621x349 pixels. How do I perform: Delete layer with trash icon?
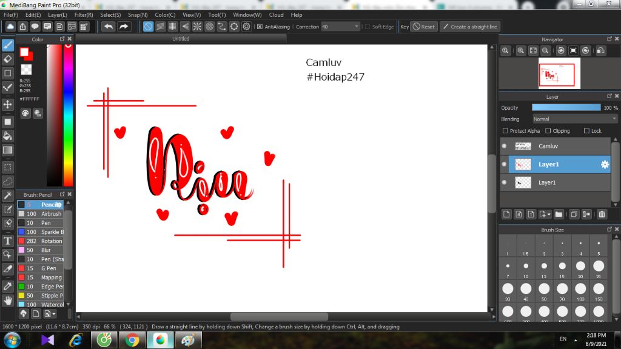coord(602,214)
